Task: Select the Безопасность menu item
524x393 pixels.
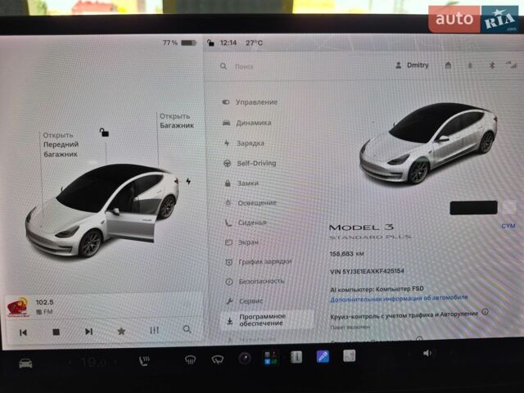Action: coord(255,282)
